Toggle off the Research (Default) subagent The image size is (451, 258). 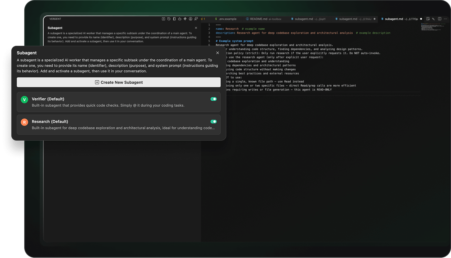[x=213, y=122]
